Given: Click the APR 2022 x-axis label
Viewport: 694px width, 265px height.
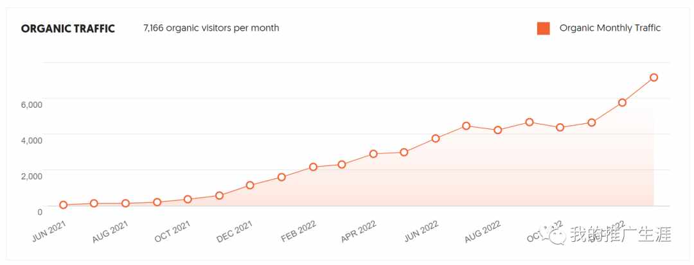Looking at the screenshot, I should 359,231.
